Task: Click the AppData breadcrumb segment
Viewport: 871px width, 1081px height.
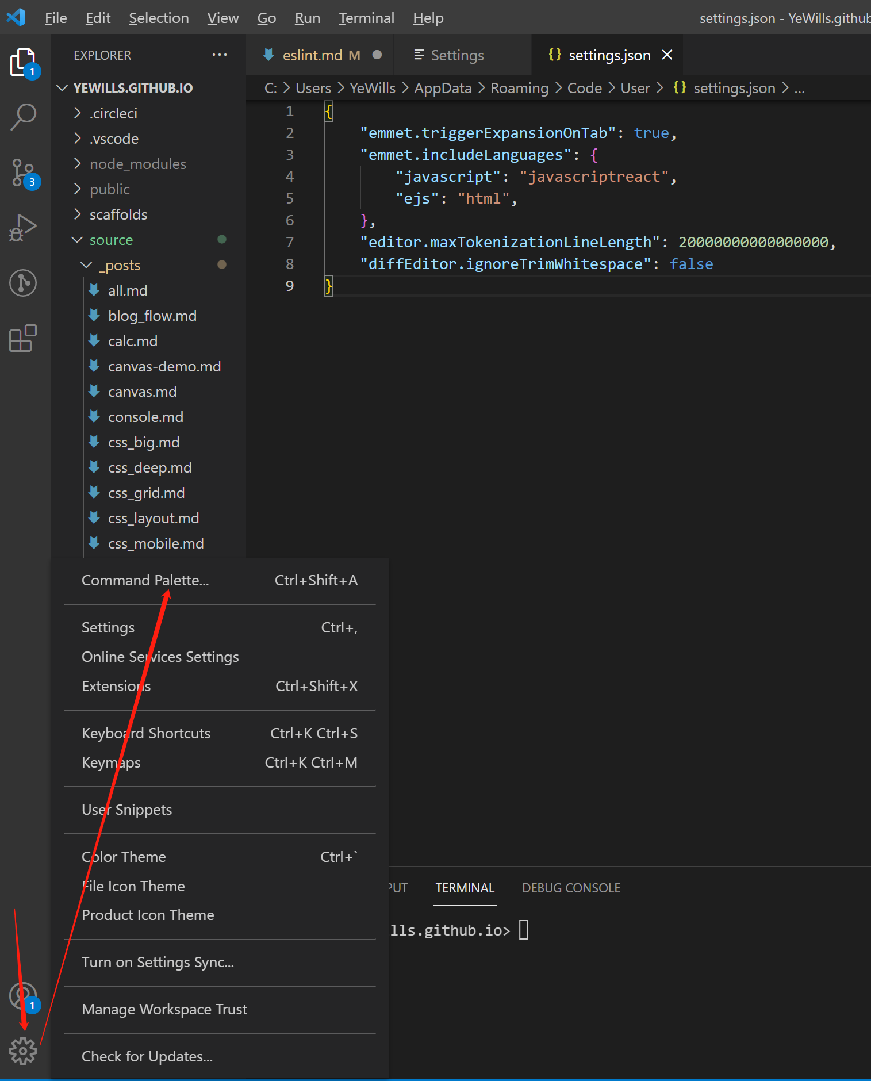Action: tap(443, 88)
